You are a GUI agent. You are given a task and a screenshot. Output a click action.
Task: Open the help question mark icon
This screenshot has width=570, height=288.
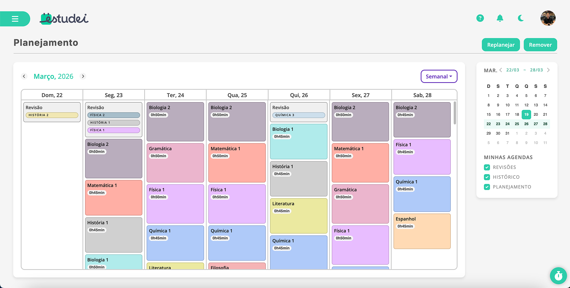pyautogui.click(x=480, y=18)
